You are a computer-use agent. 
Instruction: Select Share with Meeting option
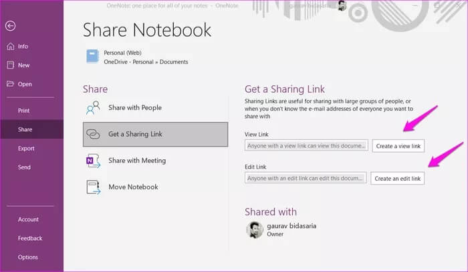[155, 161]
